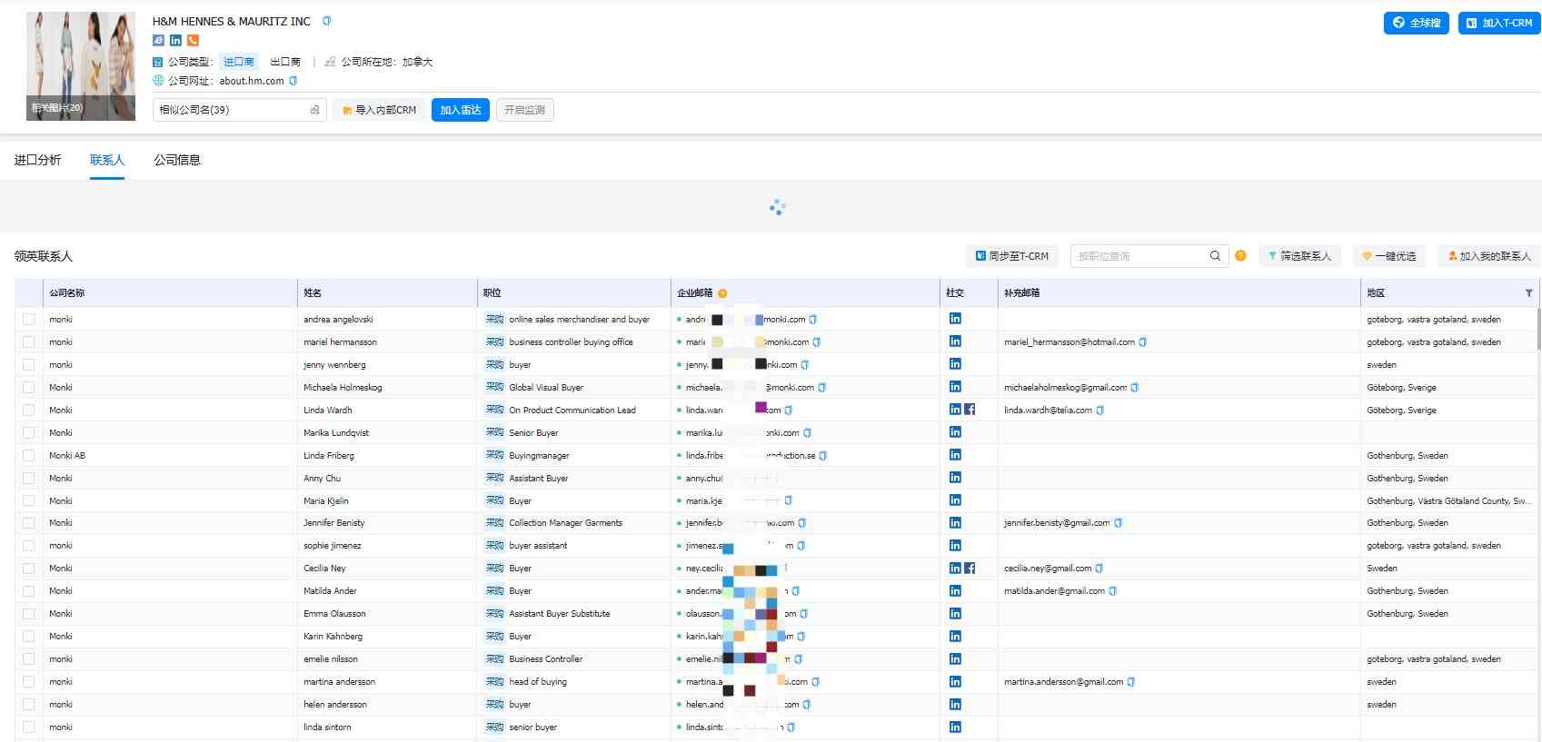Copy Linda Friberg's company email
The width and height of the screenshot is (1542, 742).
pos(822,456)
